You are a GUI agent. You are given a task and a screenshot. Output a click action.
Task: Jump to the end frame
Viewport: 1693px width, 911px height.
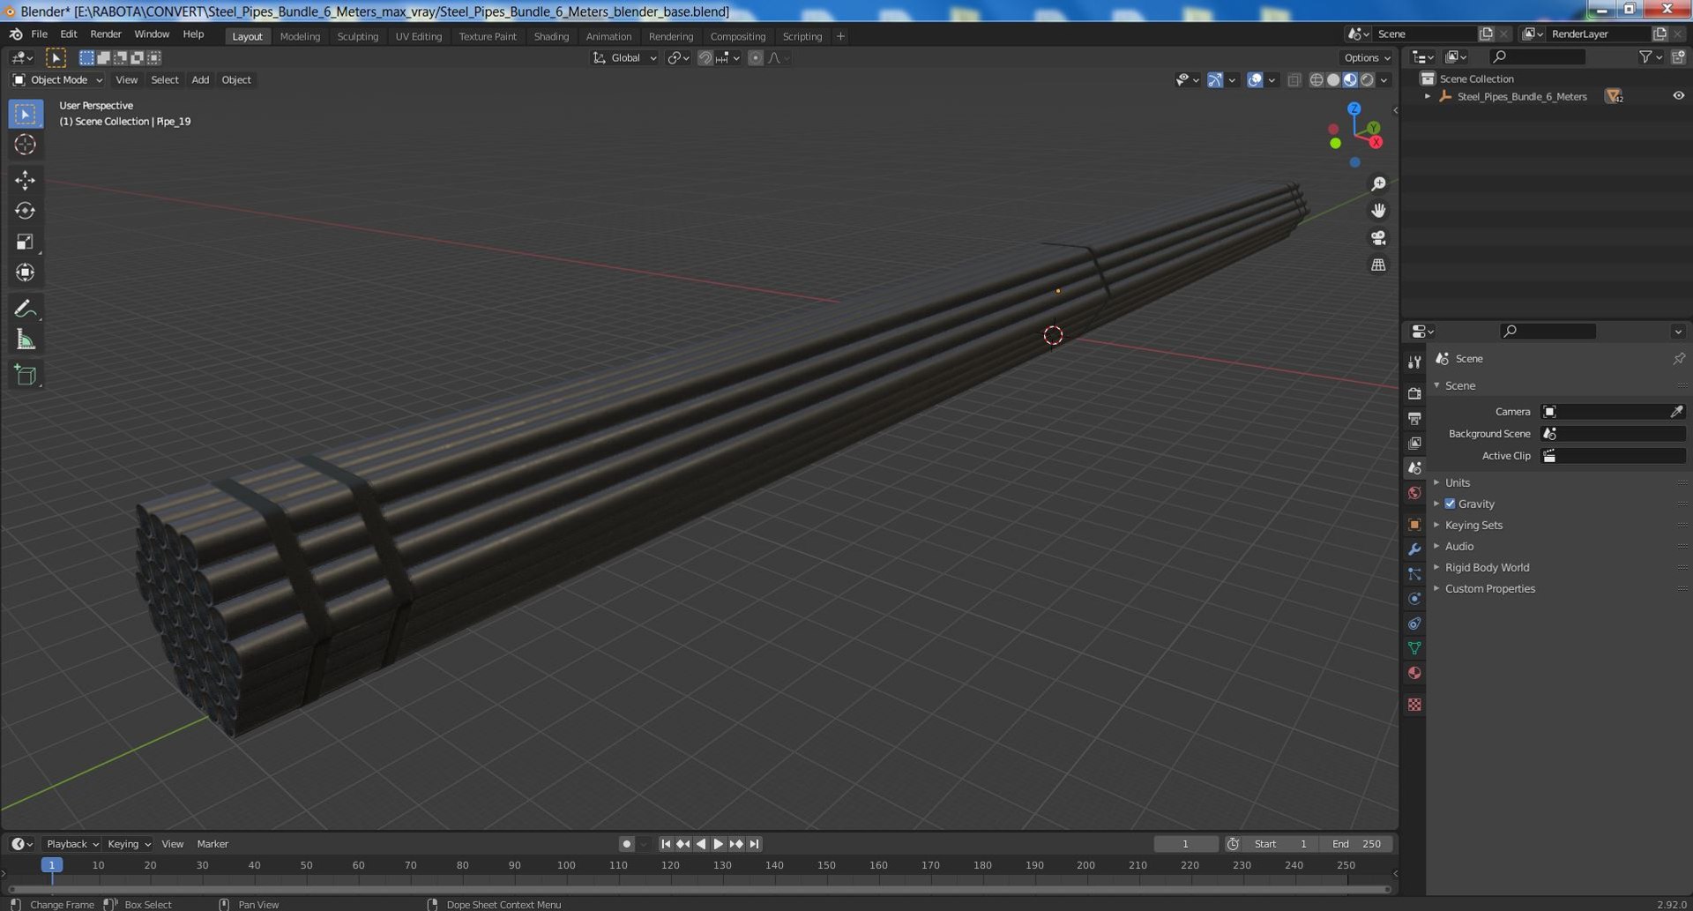(x=754, y=844)
